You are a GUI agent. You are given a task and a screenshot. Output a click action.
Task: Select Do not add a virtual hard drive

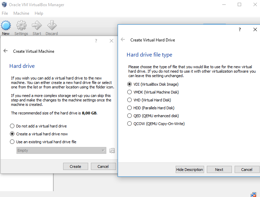[38, 126]
